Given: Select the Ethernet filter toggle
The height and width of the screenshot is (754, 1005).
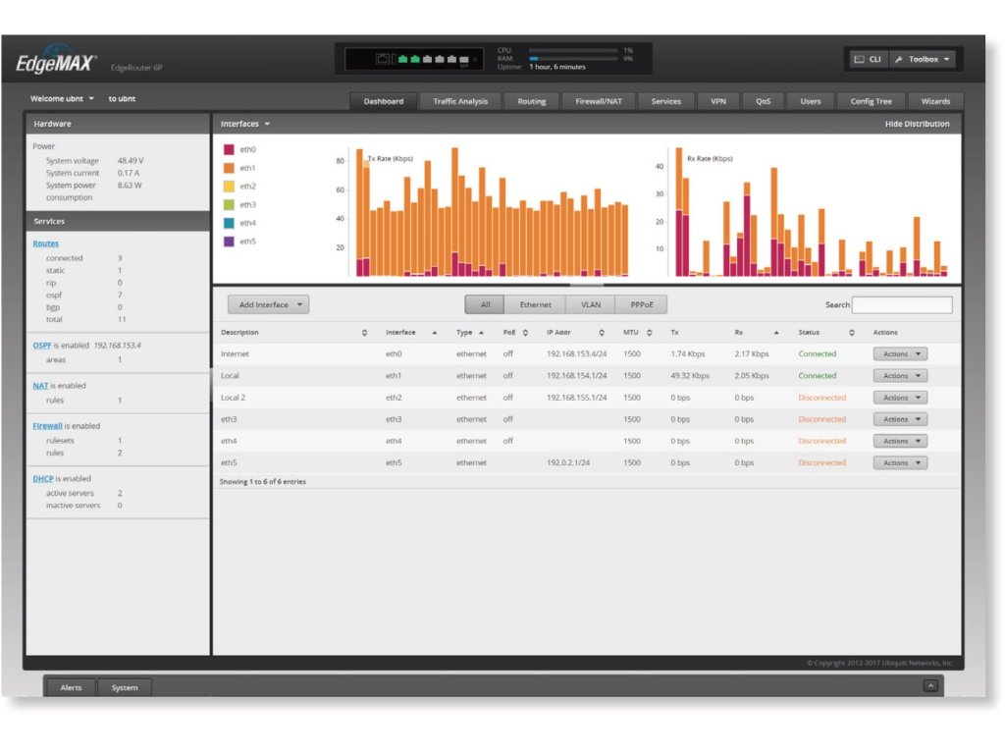Looking at the screenshot, I should tap(535, 305).
